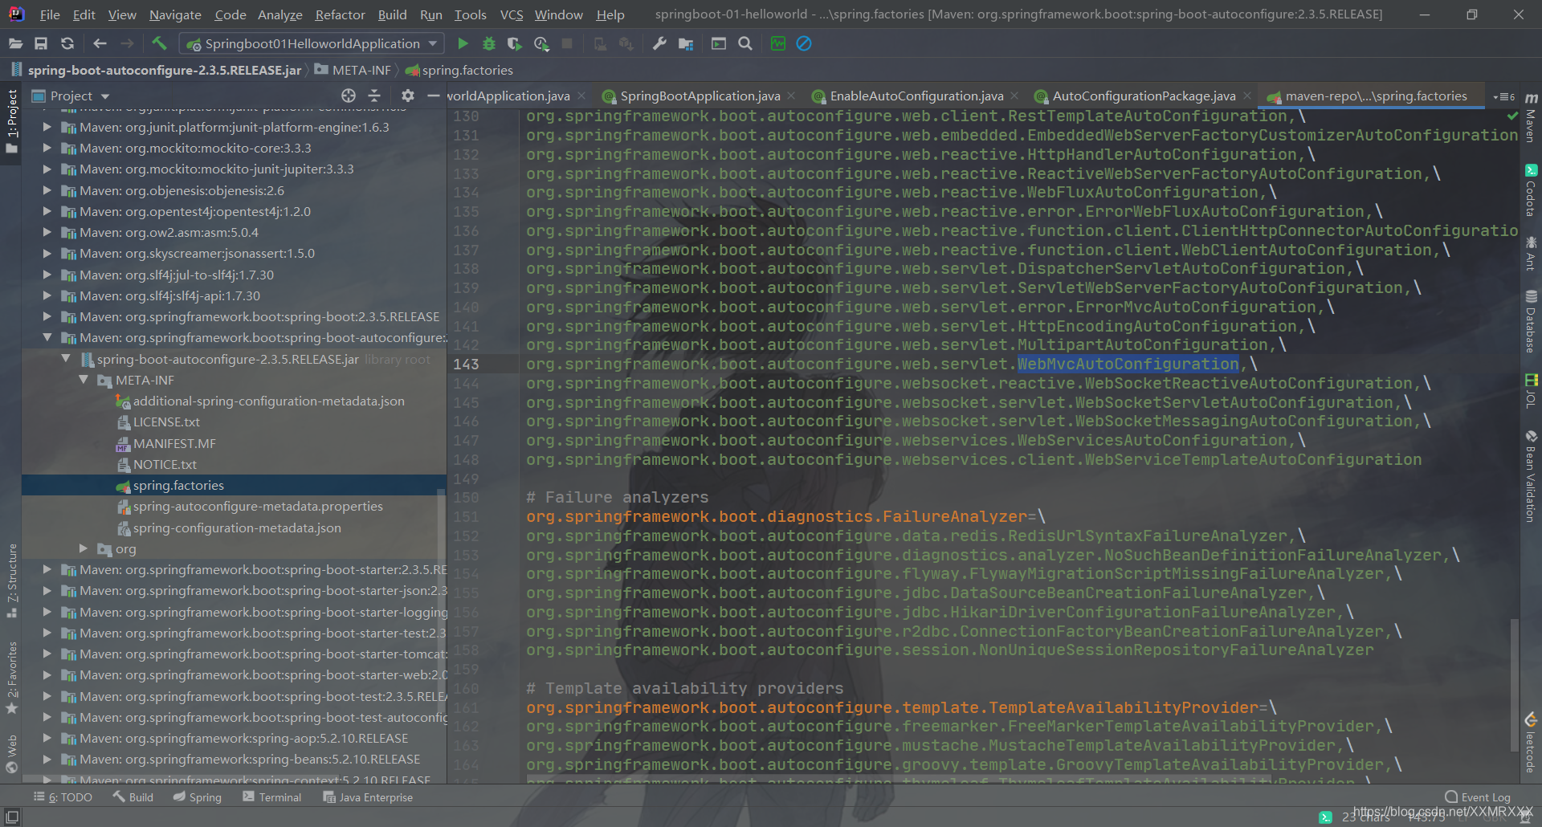Open the Refactor menu
1542x827 pixels.
340,14
